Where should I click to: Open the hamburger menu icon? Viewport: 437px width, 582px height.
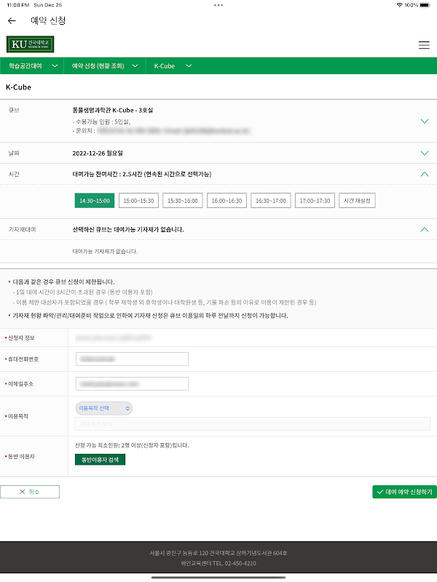click(x=424, y=45)
